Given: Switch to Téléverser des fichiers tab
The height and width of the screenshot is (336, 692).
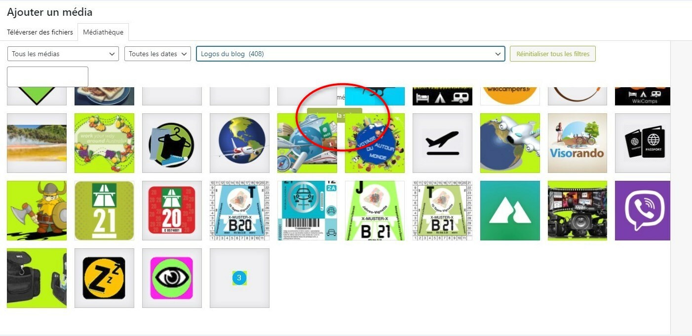Looking at the screenshot, I should tap(40, 32).
